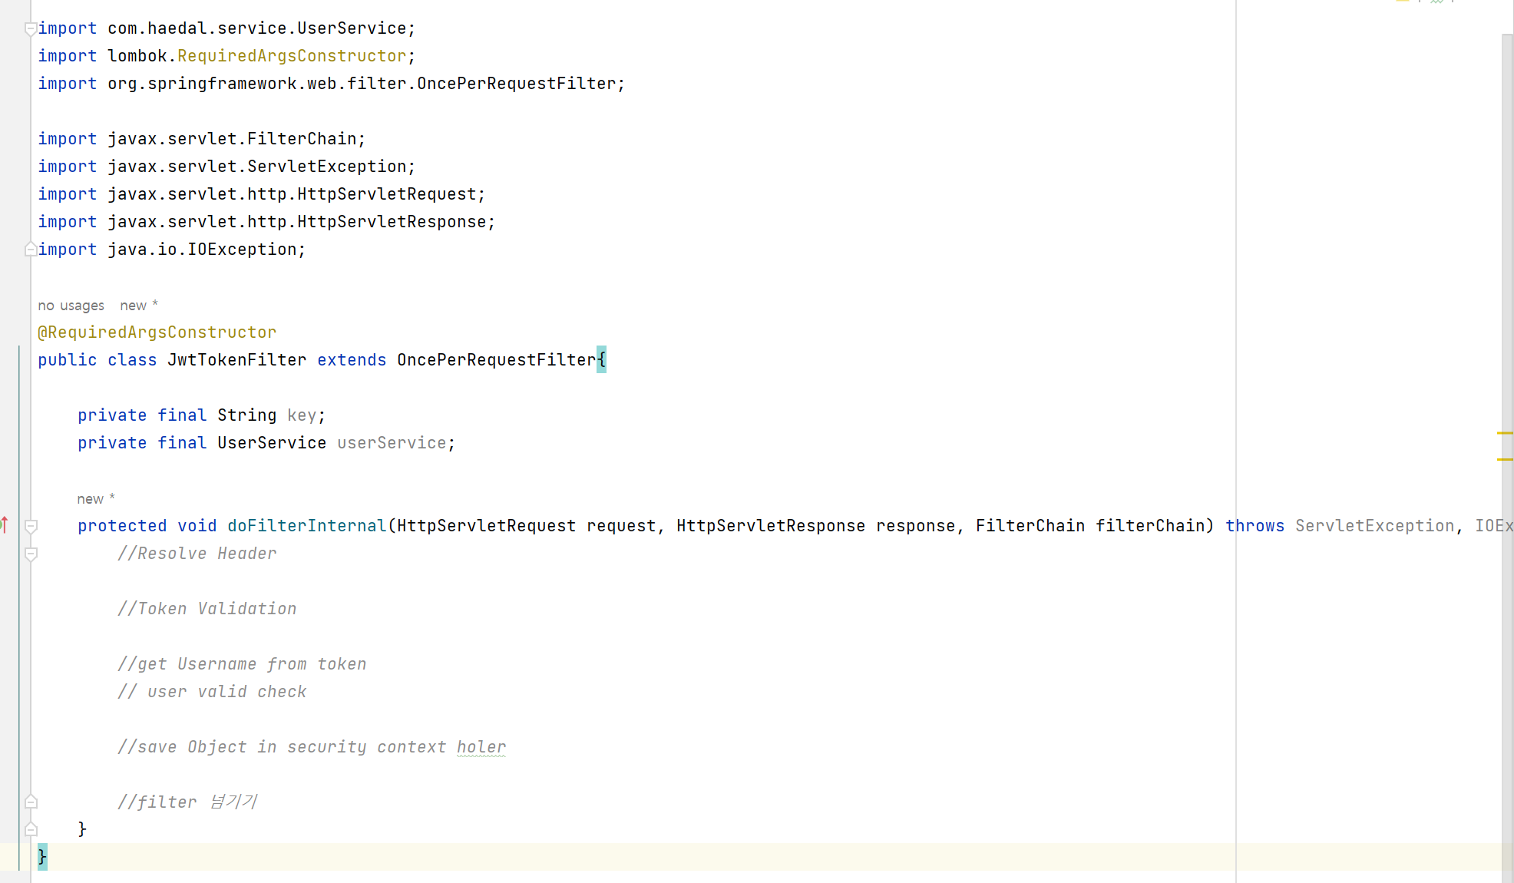Click the highlighted closing brace of class
Screen dimensions: 1514x883
[42, 857]
